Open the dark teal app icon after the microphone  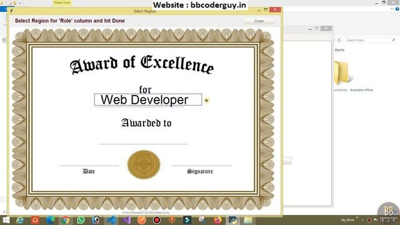187,220
